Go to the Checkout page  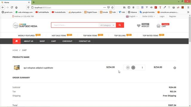coord(67,41)
